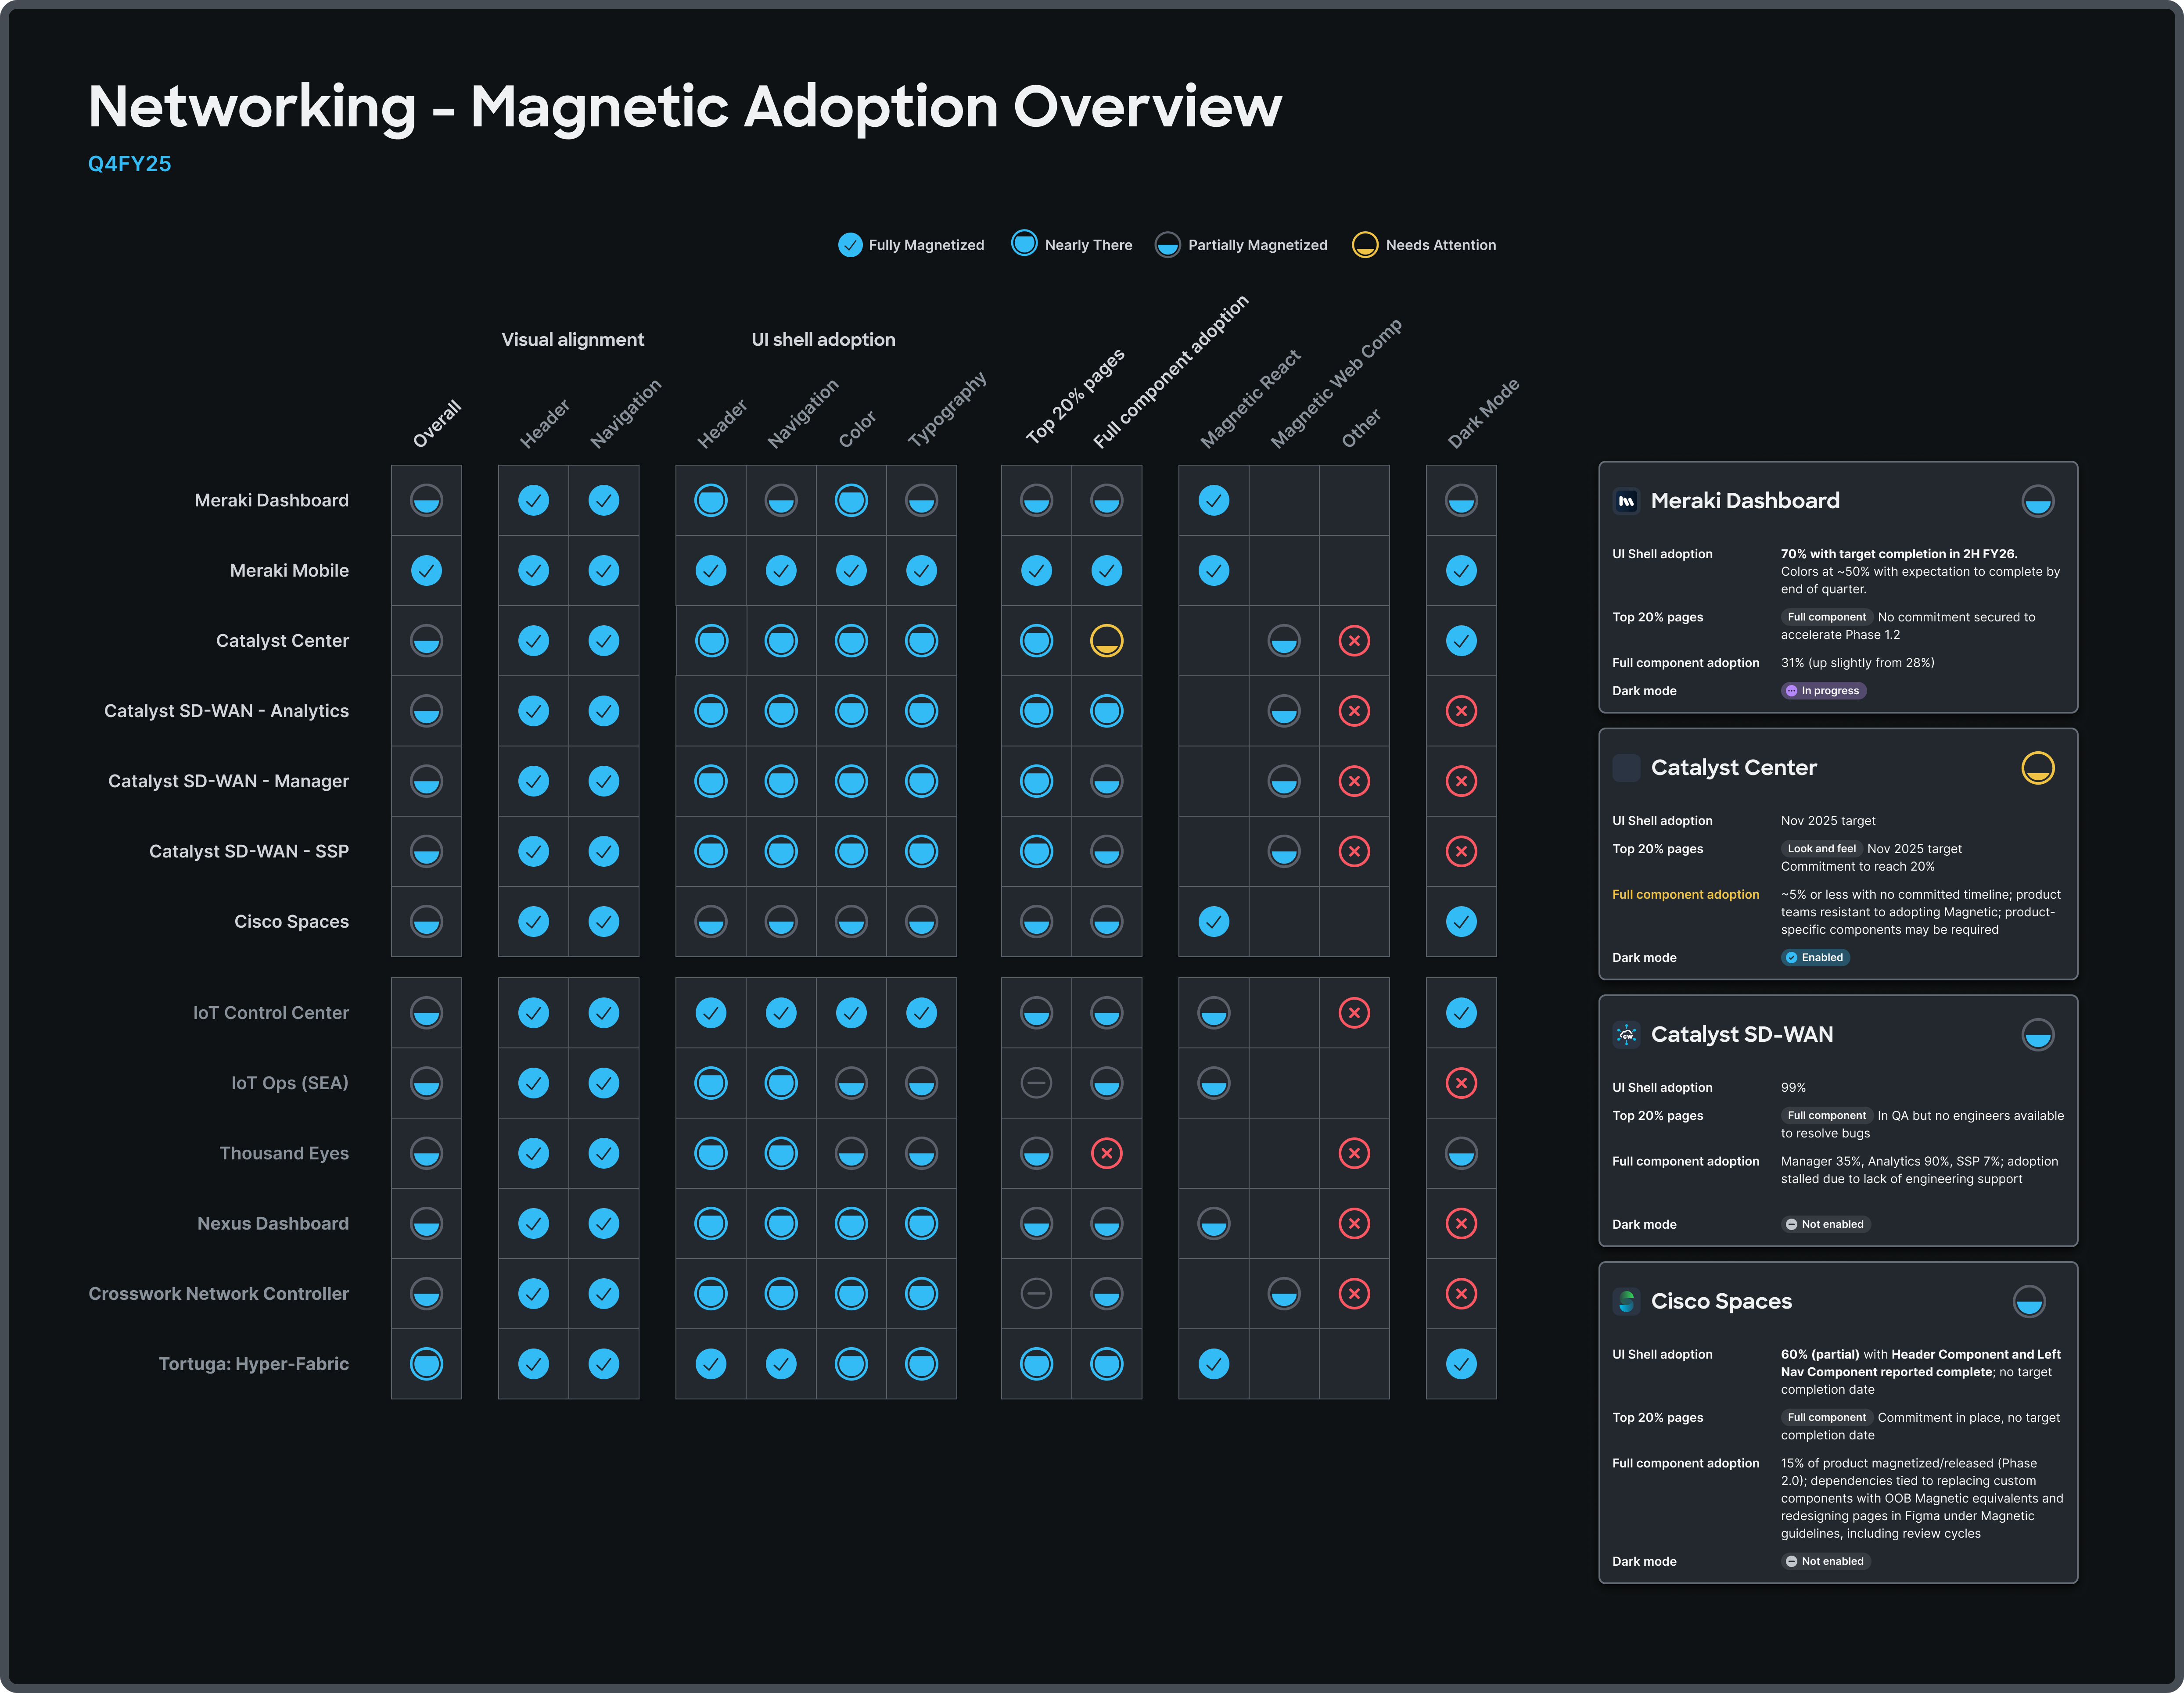Image resolution: width=2184 pixels, height=1693 pixels.
Task: Click the Crosswork Network Controller row label
Action: [219, 1294]
